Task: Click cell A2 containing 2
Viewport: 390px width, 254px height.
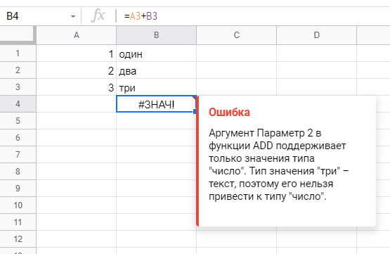Action: pos(77,70)
